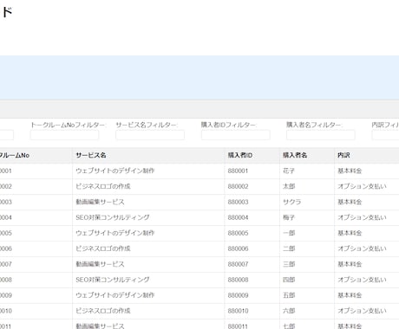The width and height of the screenshot is (399, 329).
Task: Click buyer ID 880010
Action: click(x=238, y=311)
